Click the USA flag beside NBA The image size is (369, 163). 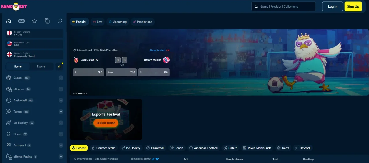[x=10, y=44]
